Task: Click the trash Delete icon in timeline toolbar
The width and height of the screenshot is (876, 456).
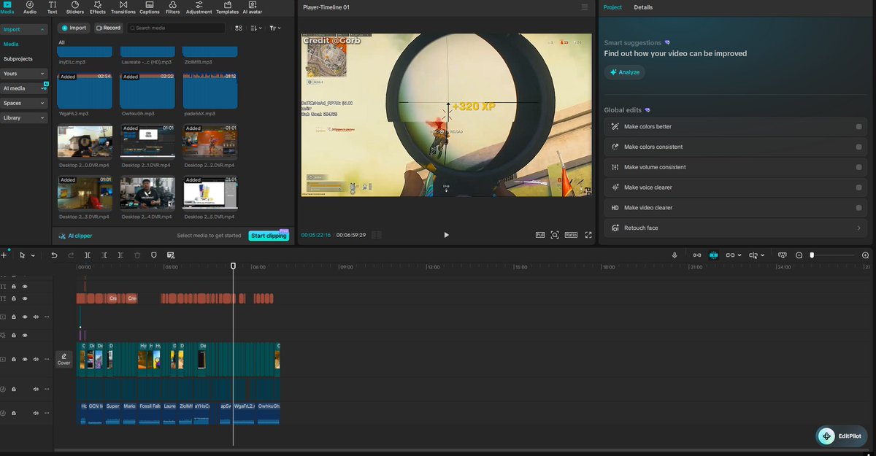Action: coord(137,255)
